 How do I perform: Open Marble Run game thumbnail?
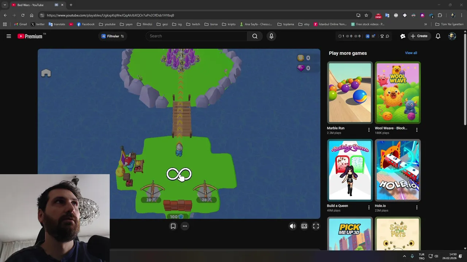click(x=350, y=93)
